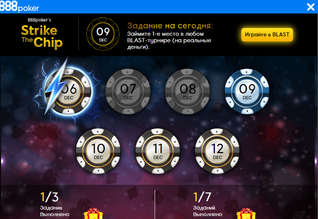318x219 pixels.
Task: Click the 1/7 tasks completed counter
Action: coord(202,197)
